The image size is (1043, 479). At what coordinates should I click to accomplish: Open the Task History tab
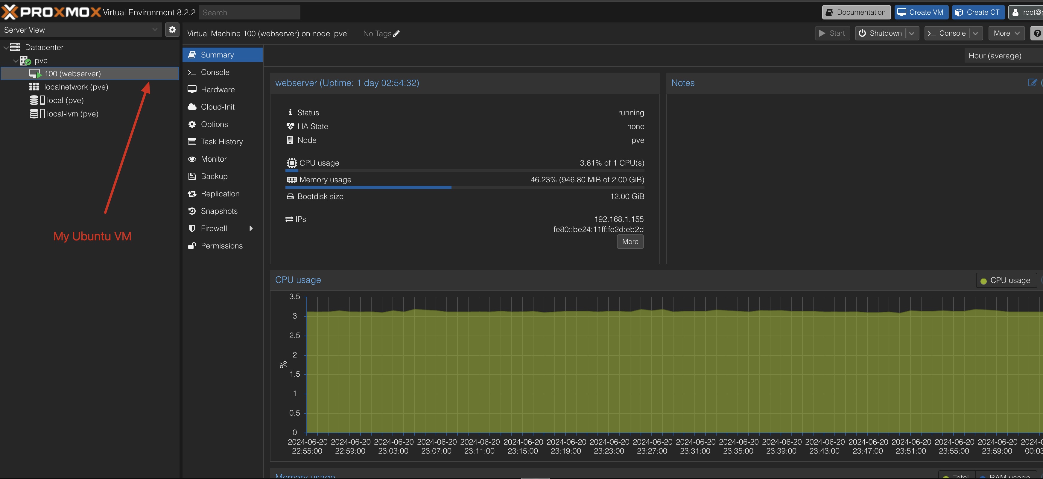pos(222,141)
